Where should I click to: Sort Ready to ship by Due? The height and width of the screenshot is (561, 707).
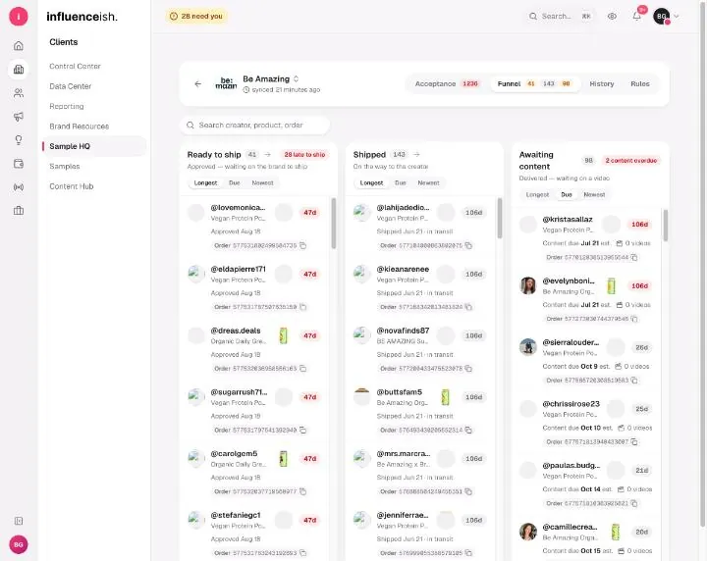click(235, 182)
